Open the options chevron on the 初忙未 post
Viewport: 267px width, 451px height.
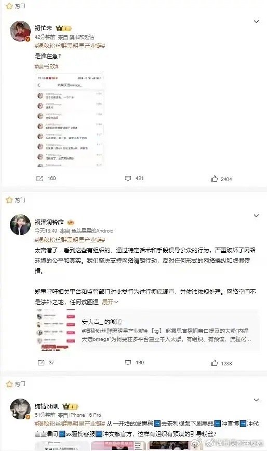tap(256, 22)
